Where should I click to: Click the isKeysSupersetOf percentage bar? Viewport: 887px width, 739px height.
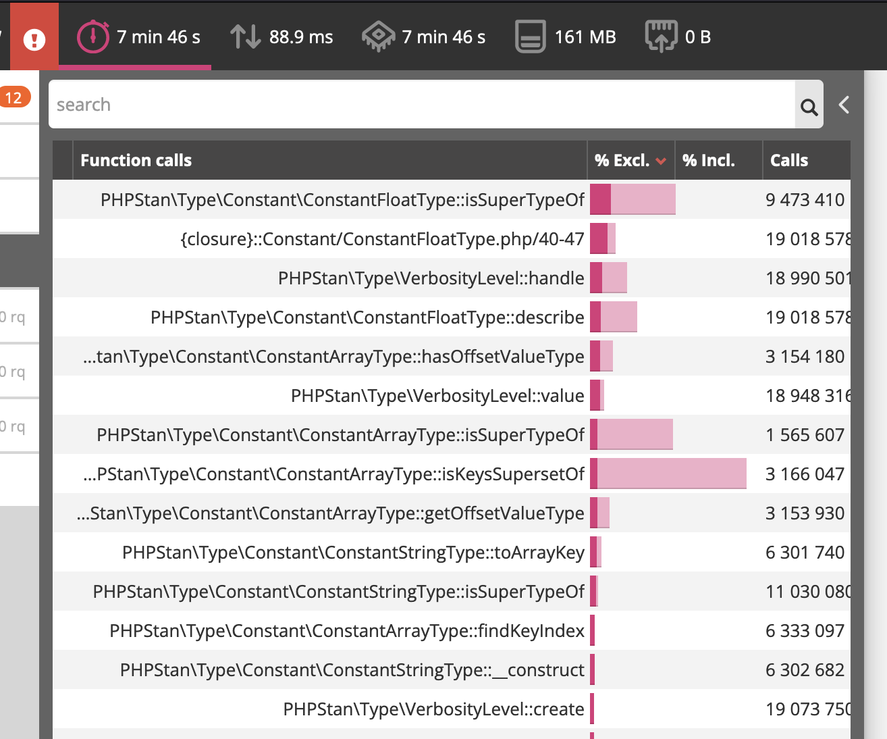tap(668, 474)
